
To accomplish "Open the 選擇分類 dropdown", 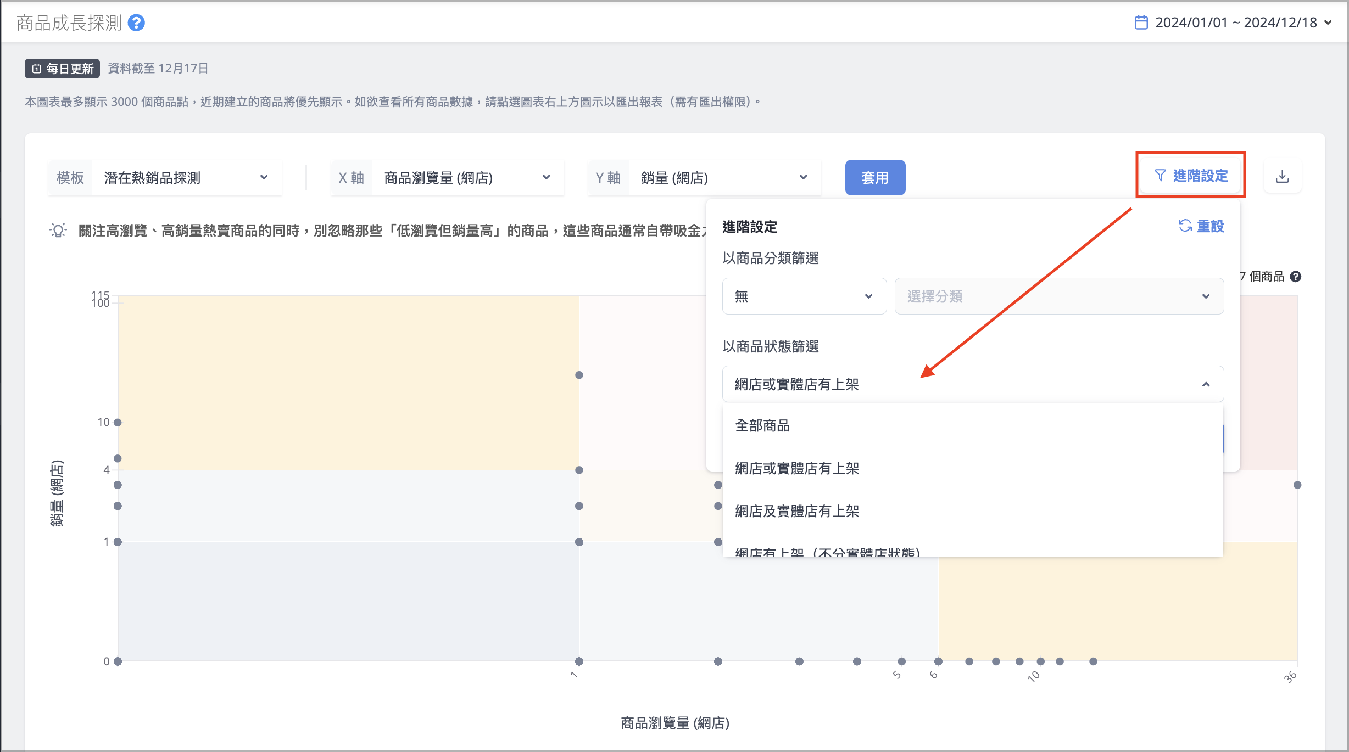I will (1059, 296).
